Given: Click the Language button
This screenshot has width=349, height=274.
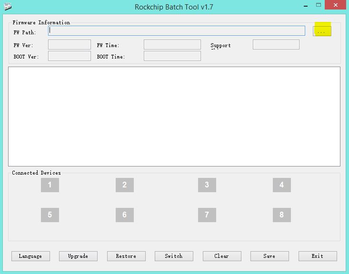Looking at the screenshot, I should 31,256.
